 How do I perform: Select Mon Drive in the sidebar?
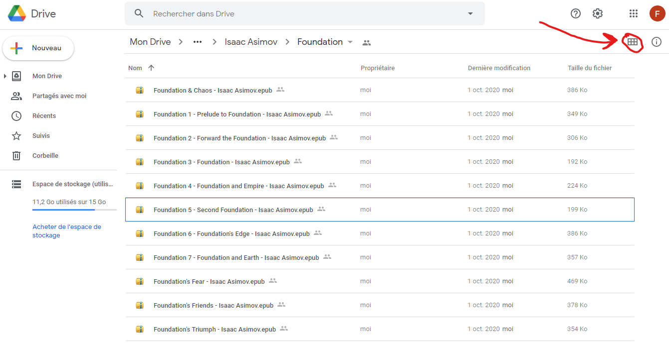coord(47,76)
